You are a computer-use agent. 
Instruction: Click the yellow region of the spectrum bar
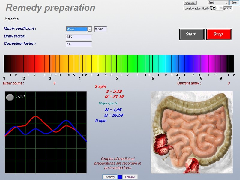coord(96,64)
